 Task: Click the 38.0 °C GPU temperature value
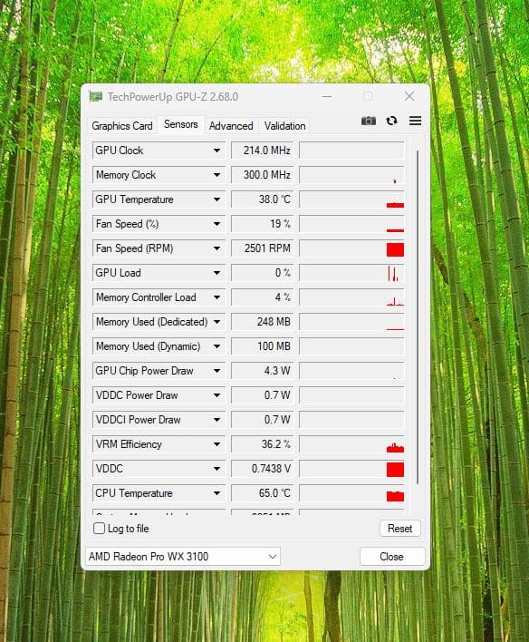(x=263, y=199)
